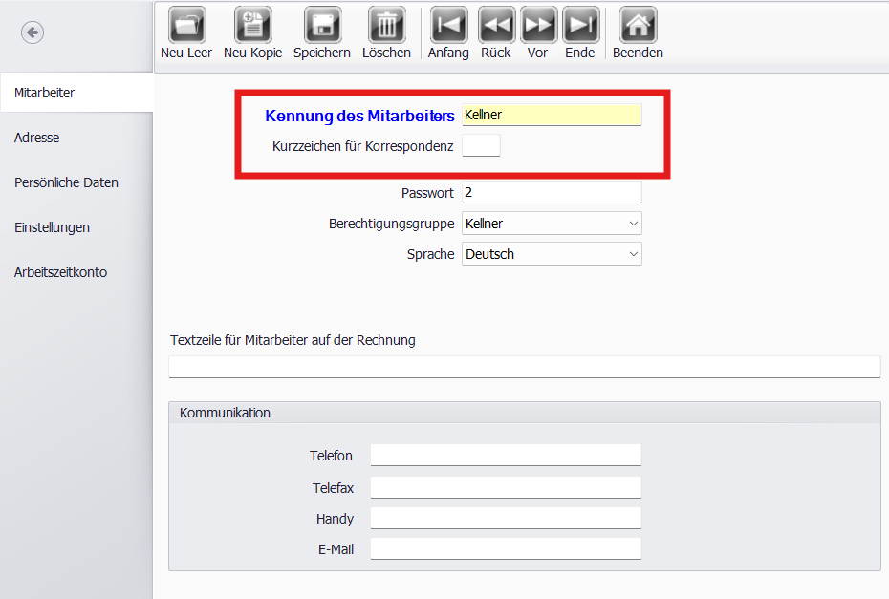Go back one record with Rück icon
The height and width of the screenshot is (599, 889).
point(497,25)
